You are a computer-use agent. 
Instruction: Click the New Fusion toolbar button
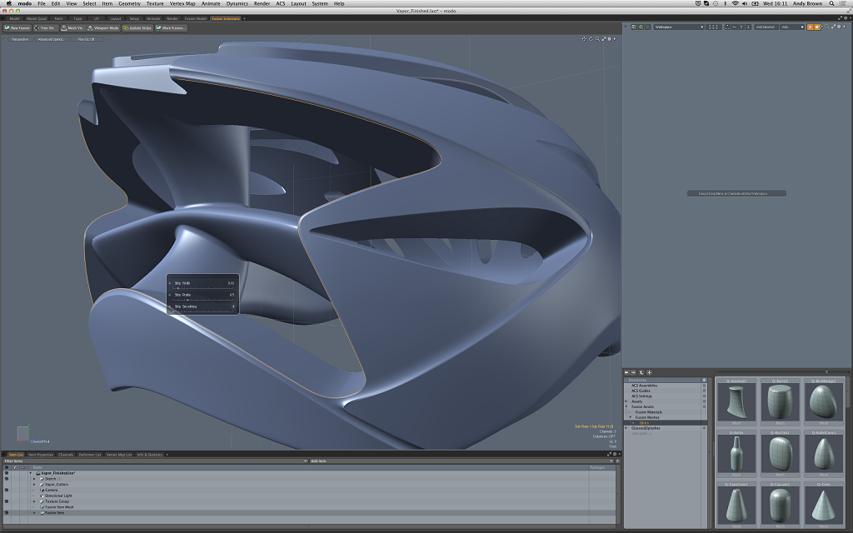(x=17, y=27)
